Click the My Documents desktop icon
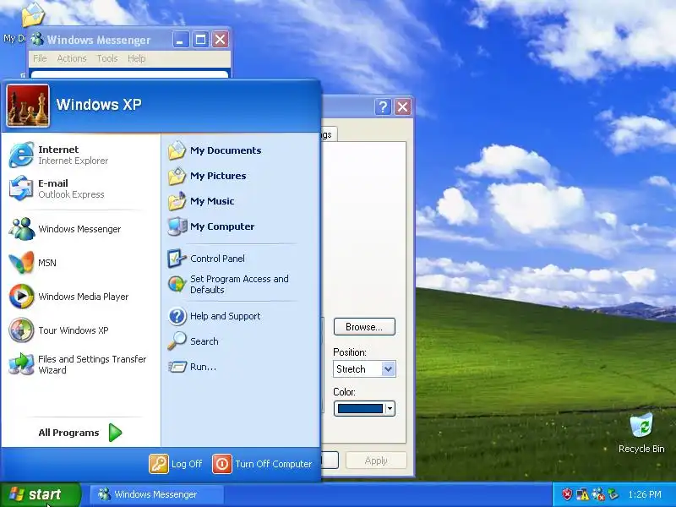 pos(33,14)
